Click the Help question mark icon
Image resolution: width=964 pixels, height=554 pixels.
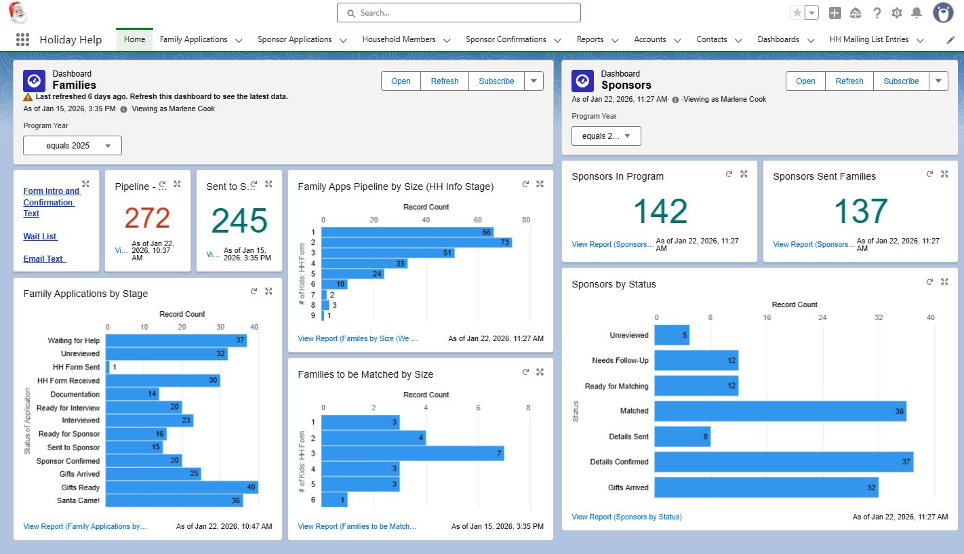point(877,13)
